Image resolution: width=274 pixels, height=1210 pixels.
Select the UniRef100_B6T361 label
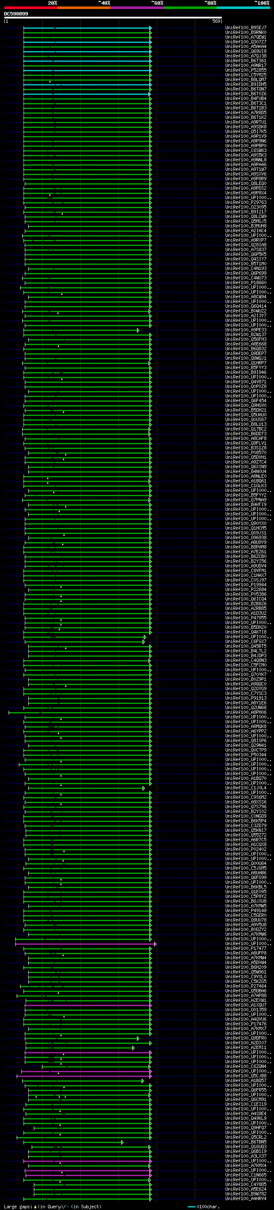click(x=246, y=61)
